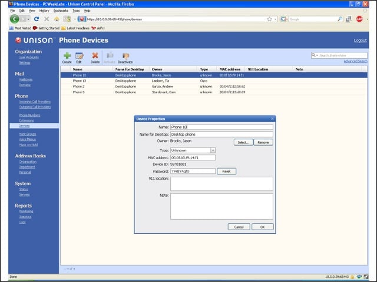
Task: Open Incoming Call Providers link
Action: [x=35, y=102]
